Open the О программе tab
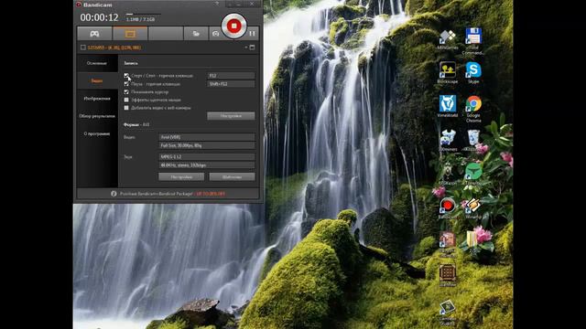This screenshot has width=586, height=329. (x=97, y=133)
